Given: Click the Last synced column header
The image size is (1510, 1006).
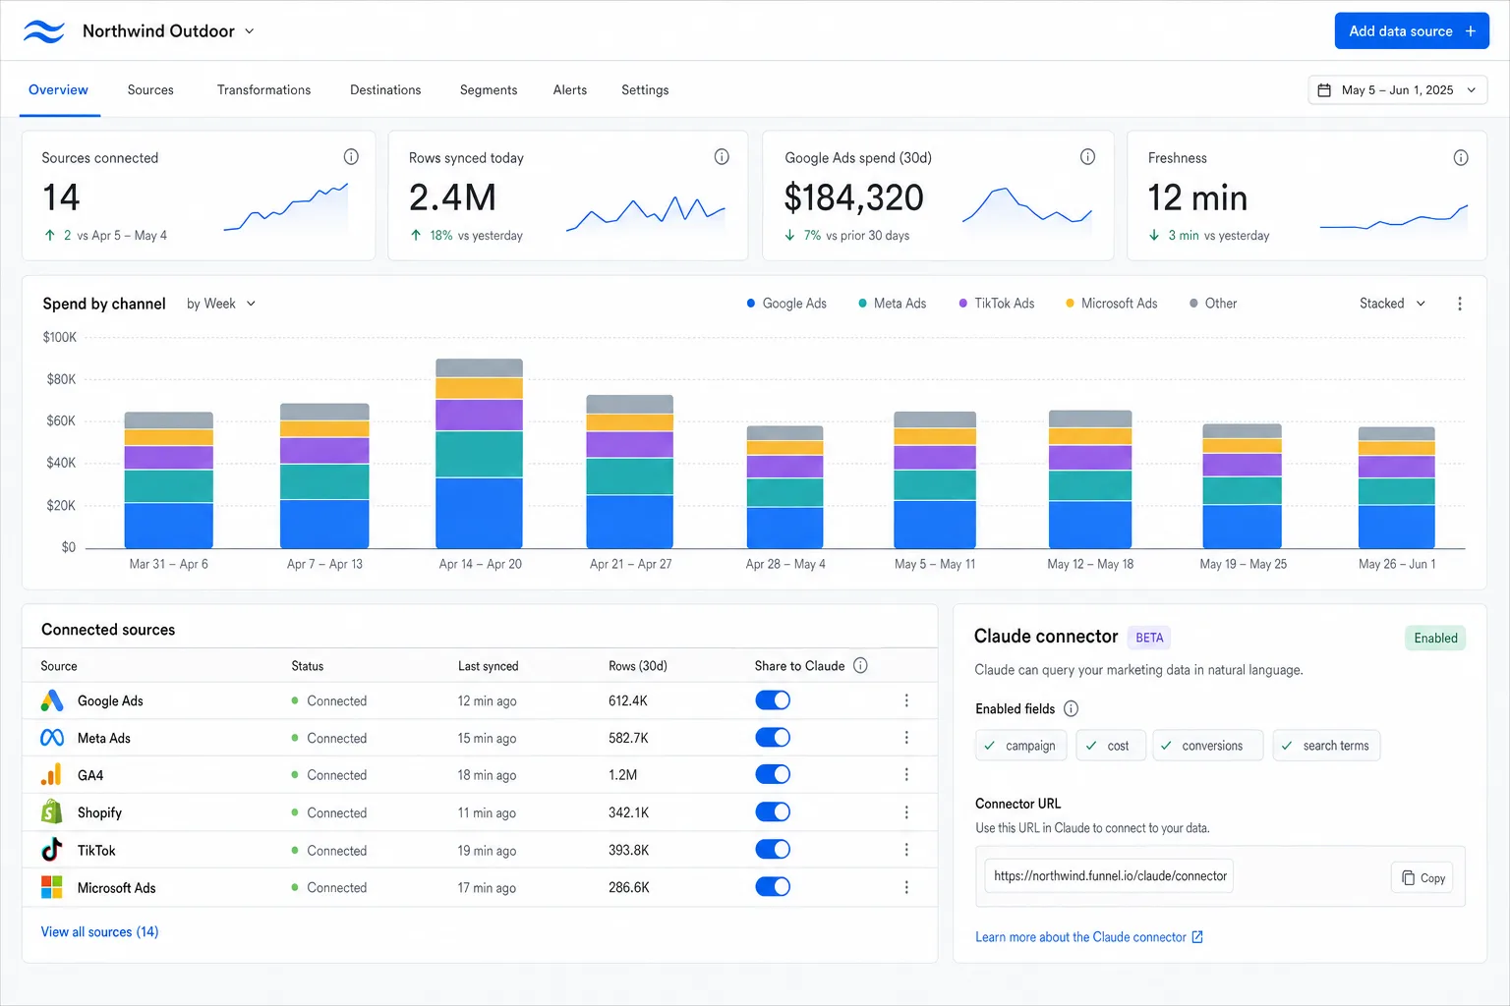Looking at the screenshot, I should [x=488, y=666].
